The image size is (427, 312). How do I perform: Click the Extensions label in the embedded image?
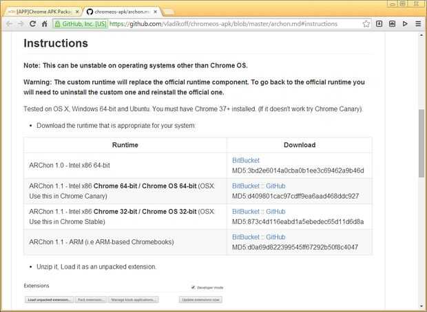click(x=37, y=286)
